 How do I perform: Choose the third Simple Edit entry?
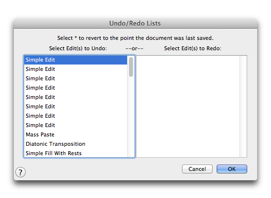click(x=76, y=78)
